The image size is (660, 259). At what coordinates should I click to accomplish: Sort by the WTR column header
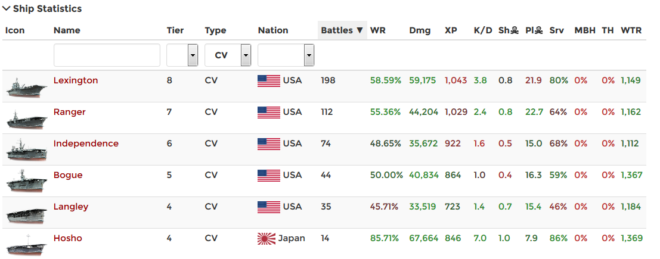631,30
